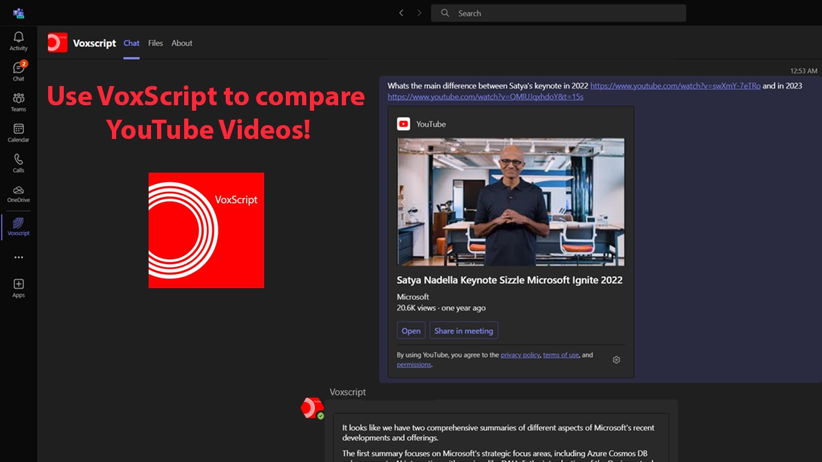Switch to the Files tab
Screen dimensions: 822x462
point(155,43)
